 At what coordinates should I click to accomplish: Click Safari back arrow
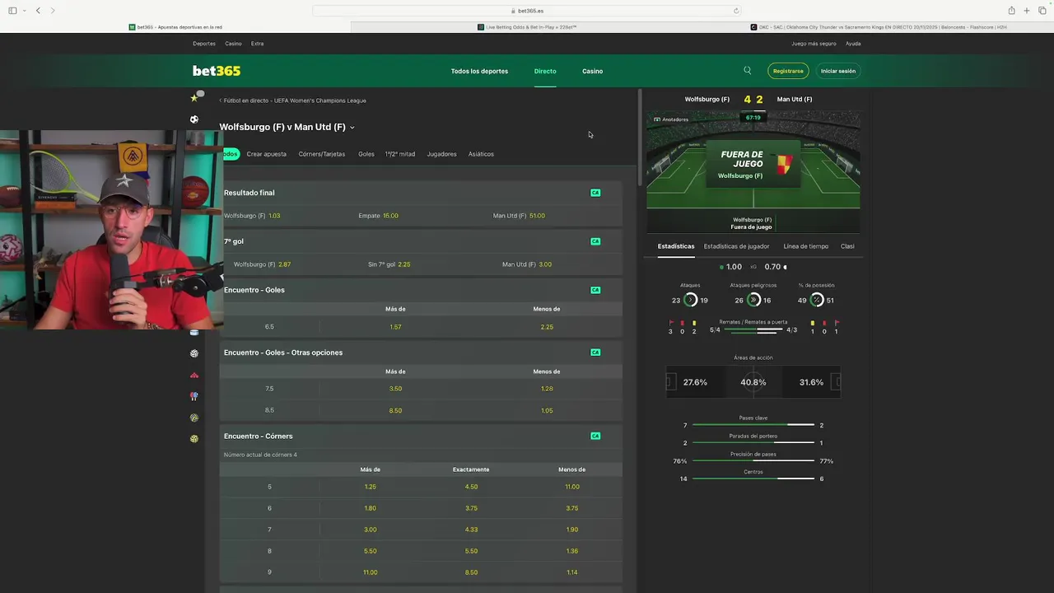38,11
